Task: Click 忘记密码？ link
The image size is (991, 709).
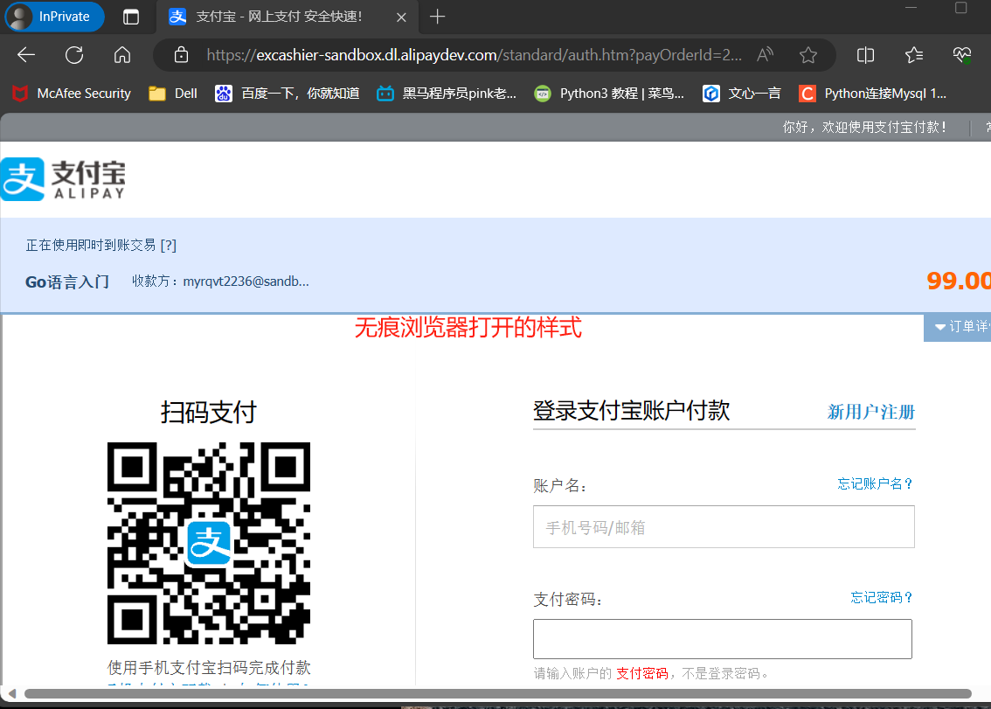Action: pyautogui.click(x=882, y=598)
